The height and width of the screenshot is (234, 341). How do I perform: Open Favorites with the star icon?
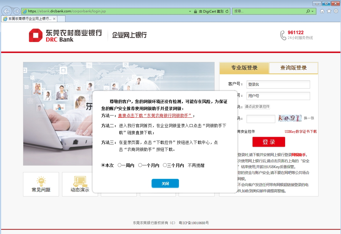(329, 11)
